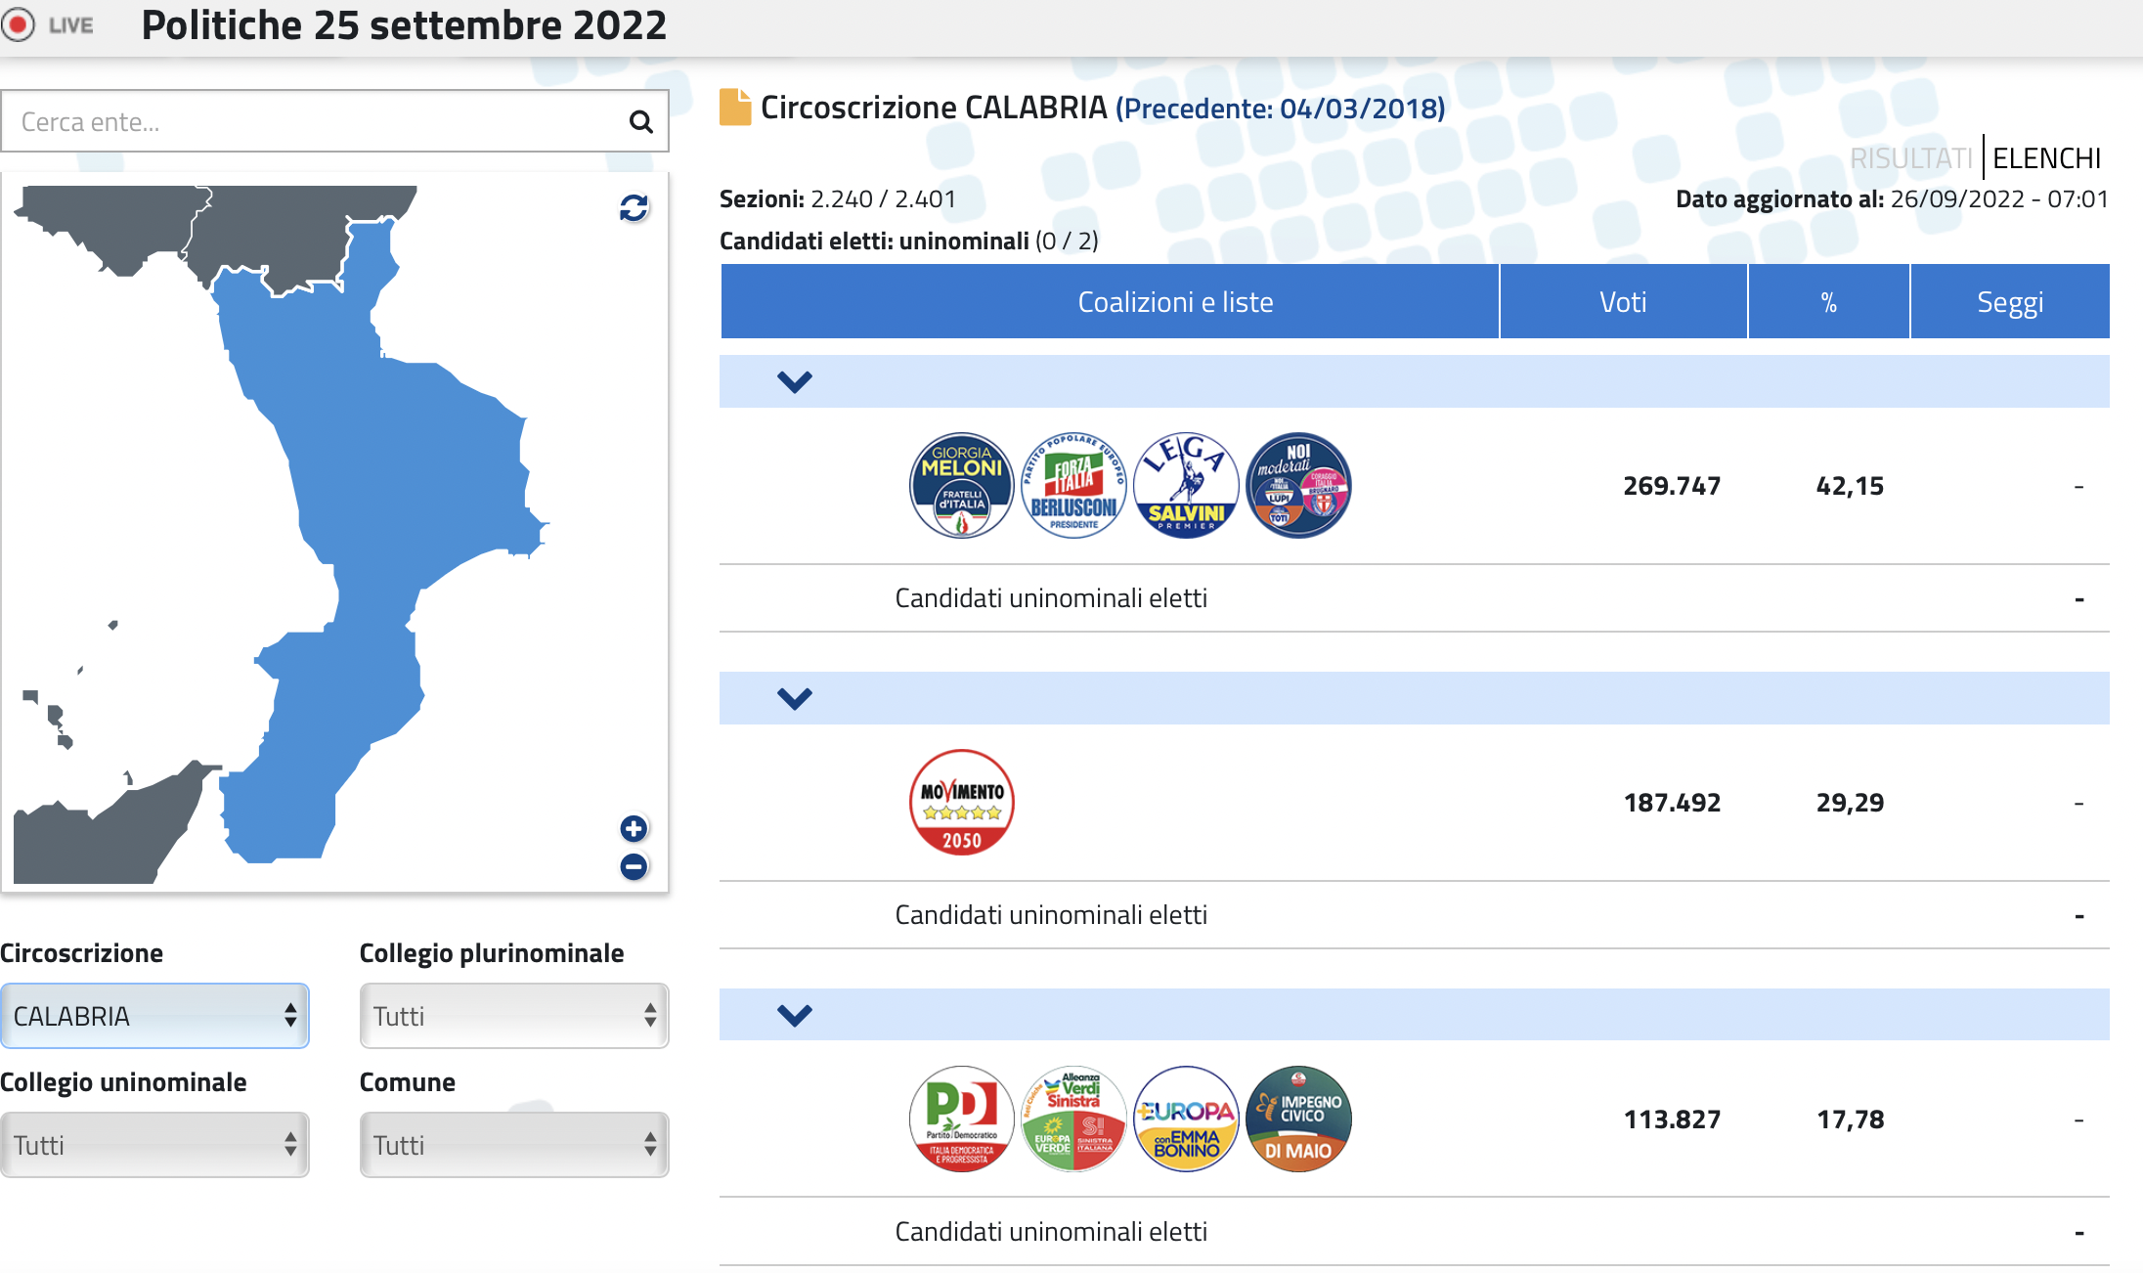This screenshot has height=1273, width=2143.
Task: Click the Politiche 25 settembre 2022 title
Action: tap(404, 25)
